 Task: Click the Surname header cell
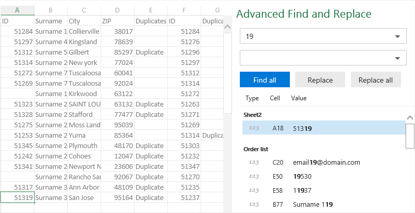[51, 21]
